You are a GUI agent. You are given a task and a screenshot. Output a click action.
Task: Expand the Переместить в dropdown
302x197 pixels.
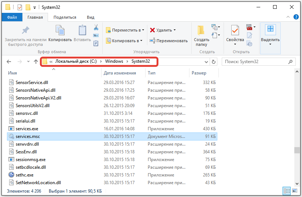tap(143, 30)
